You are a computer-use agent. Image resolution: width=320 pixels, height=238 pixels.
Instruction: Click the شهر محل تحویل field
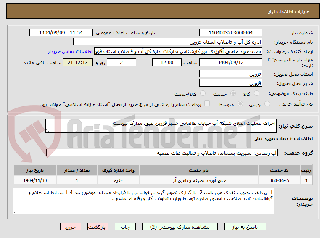(230, 83)
